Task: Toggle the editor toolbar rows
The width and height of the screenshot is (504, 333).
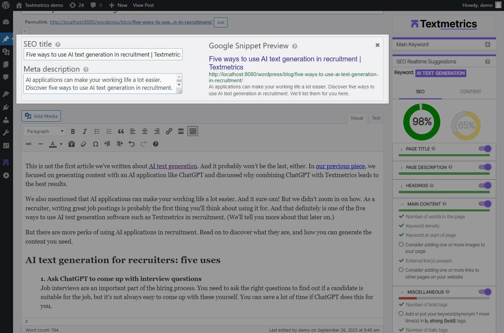Action: [x=193, y=131]
